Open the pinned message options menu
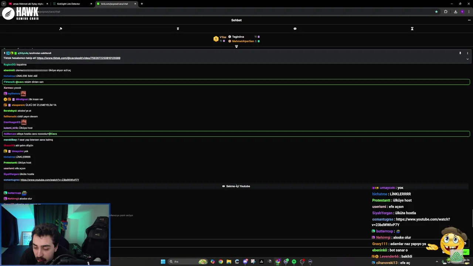 467,53
